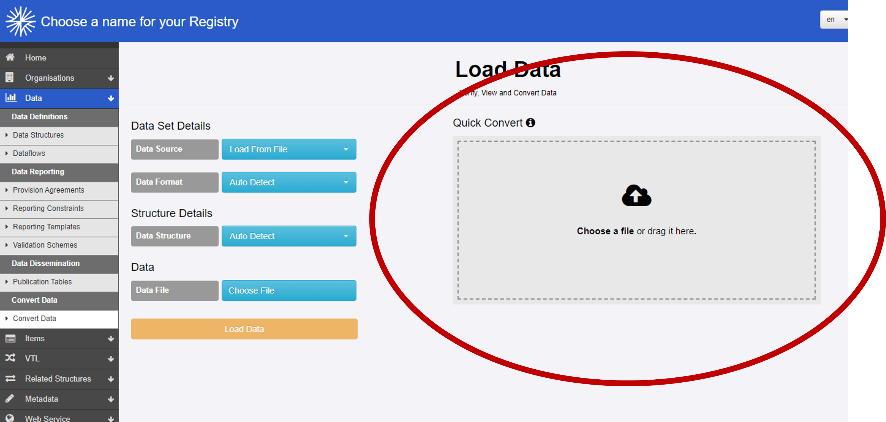Click the Data bar chart icon
Screen dimensions: 886x422
point(11,98)
